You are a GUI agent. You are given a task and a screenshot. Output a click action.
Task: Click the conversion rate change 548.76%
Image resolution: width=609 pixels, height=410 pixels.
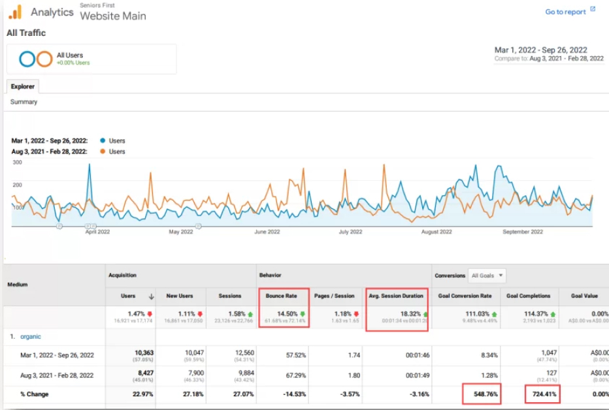pos(486,394)
